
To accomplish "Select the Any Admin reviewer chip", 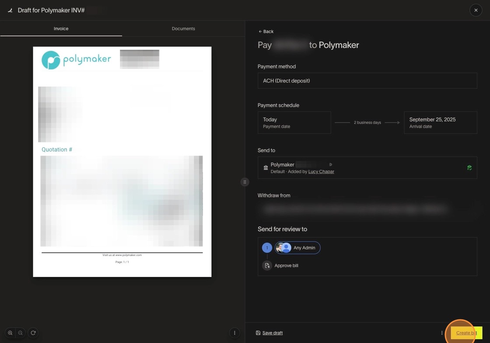I will (298, 248).
